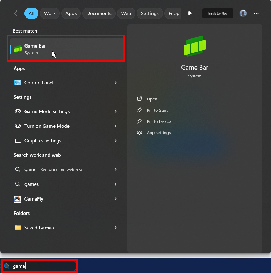Click the taskbar search box with 'game'
Viewport: 271px width, 273px height.
[40, 266]
